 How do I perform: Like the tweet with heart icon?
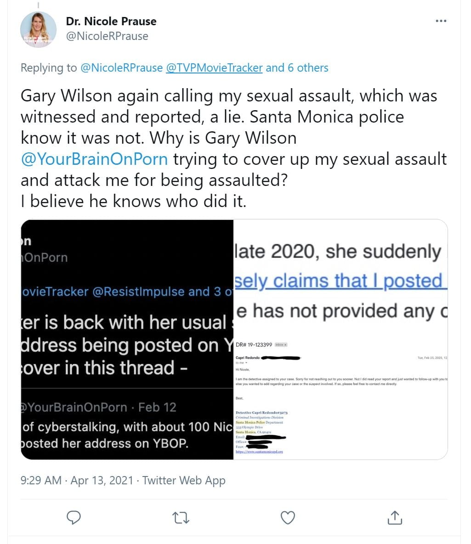288,517
